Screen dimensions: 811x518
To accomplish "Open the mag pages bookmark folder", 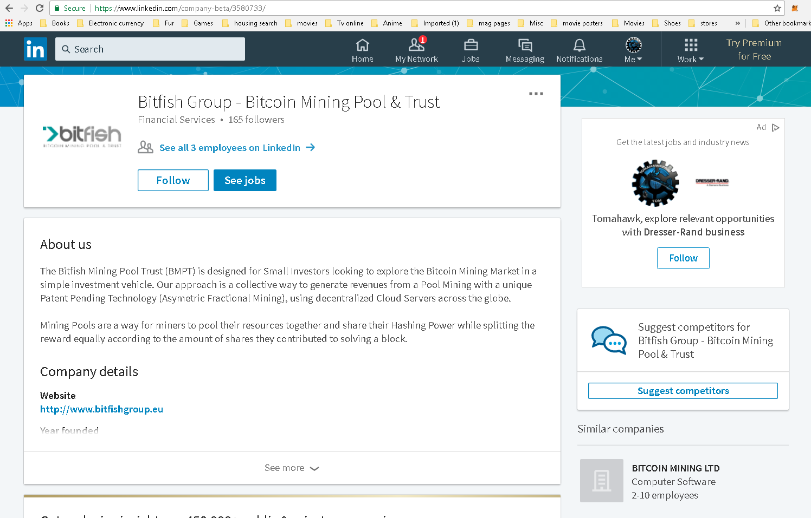I will coord(488,23).
